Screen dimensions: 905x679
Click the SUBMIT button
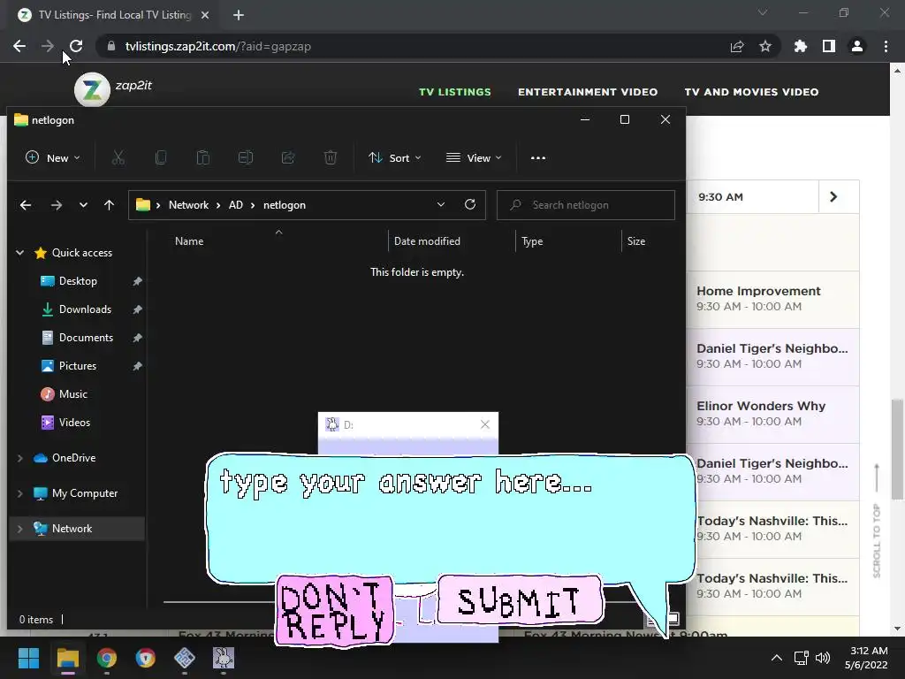pyautogui.click(x=520, y=600)
